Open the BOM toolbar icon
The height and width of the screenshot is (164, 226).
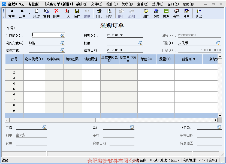tap(156, 13)
